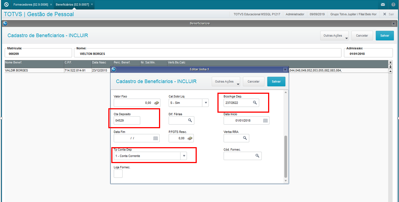This screenshot has width=399, height=202.
Task: Click Cancelar in Editar linha 1 dialog
Action: point(254,82)
